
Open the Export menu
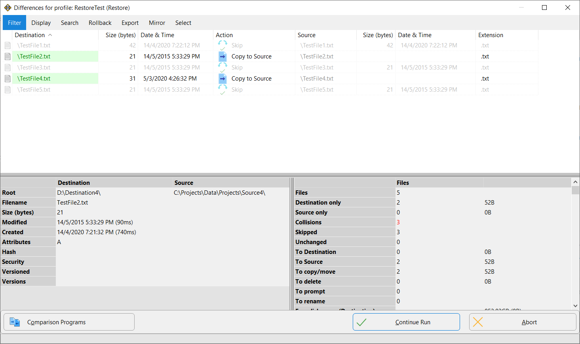(130, 23)
